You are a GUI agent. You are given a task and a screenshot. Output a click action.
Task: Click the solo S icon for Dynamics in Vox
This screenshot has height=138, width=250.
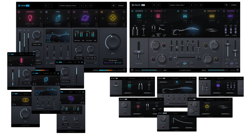(41, 12)
